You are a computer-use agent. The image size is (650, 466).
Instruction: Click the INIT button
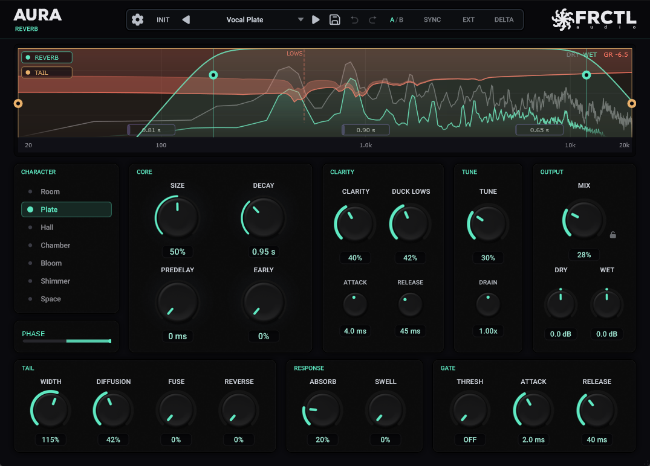163,19
